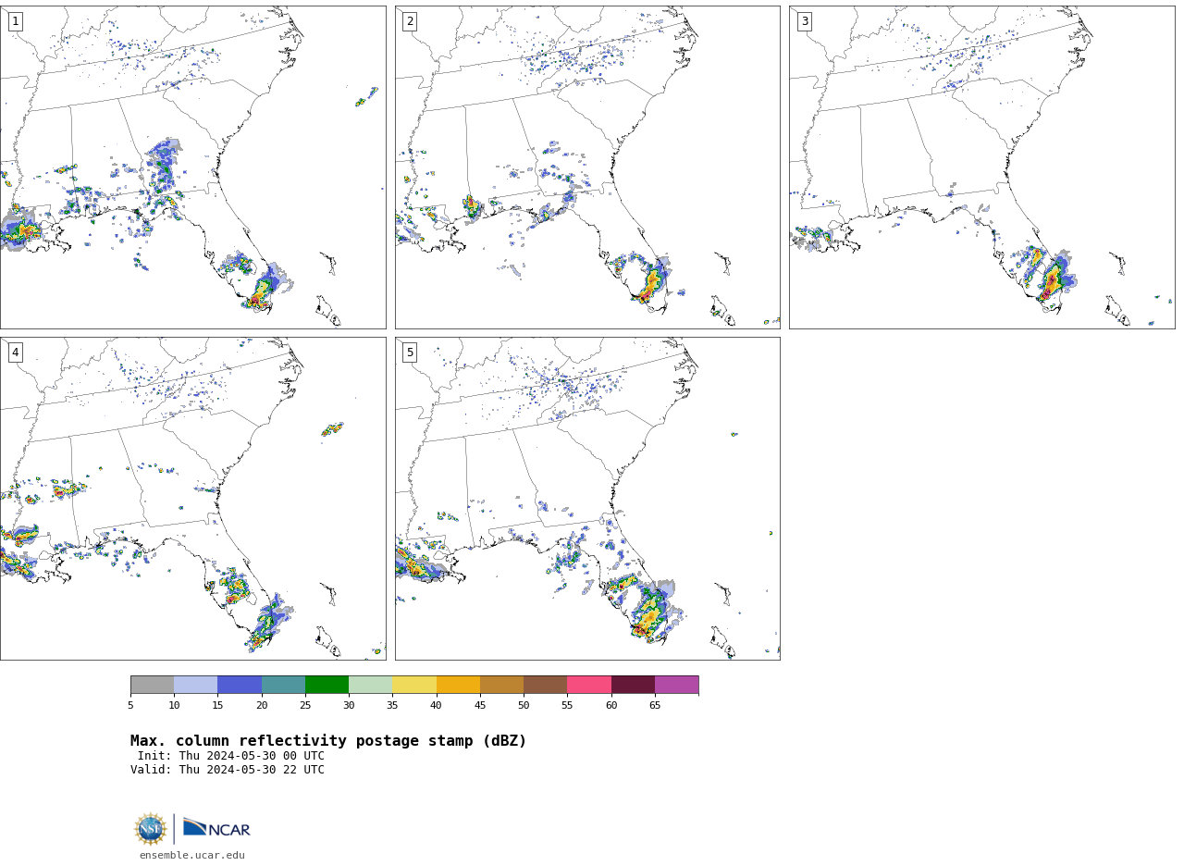
Task: Click the pale green 30-35 dBZ swatch
Action: tap(371, 685)
